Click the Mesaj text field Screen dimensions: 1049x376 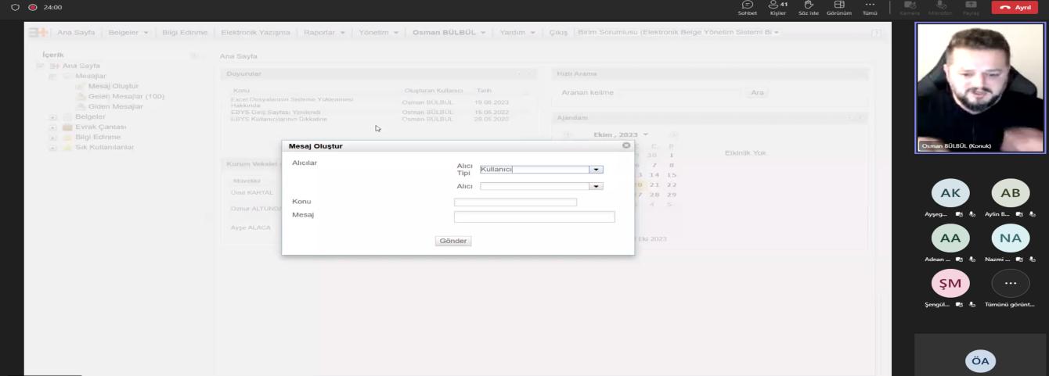(x=535, y=217)
